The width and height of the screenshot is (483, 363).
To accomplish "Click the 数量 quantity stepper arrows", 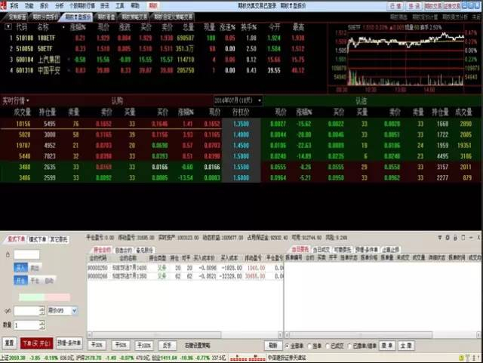I will (x=42, y=325).
